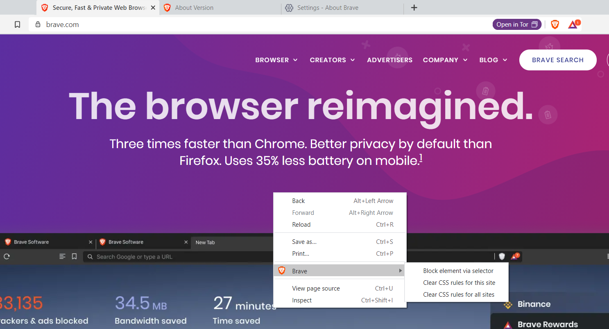Image resolution: width=609 pixels, height=329 pixels.
Task: Select the Secure, Fast & Private tab
Action: (x=98, y=8)
